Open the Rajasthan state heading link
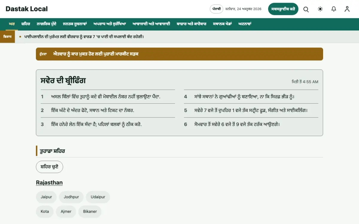This screenshot has width=359, height=224. coord(49,182)
